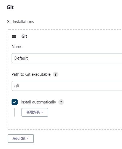Focus the Name input field
The width and height of the screenshot is (122, 149).
pyautogui.click(x=67, y=58)
